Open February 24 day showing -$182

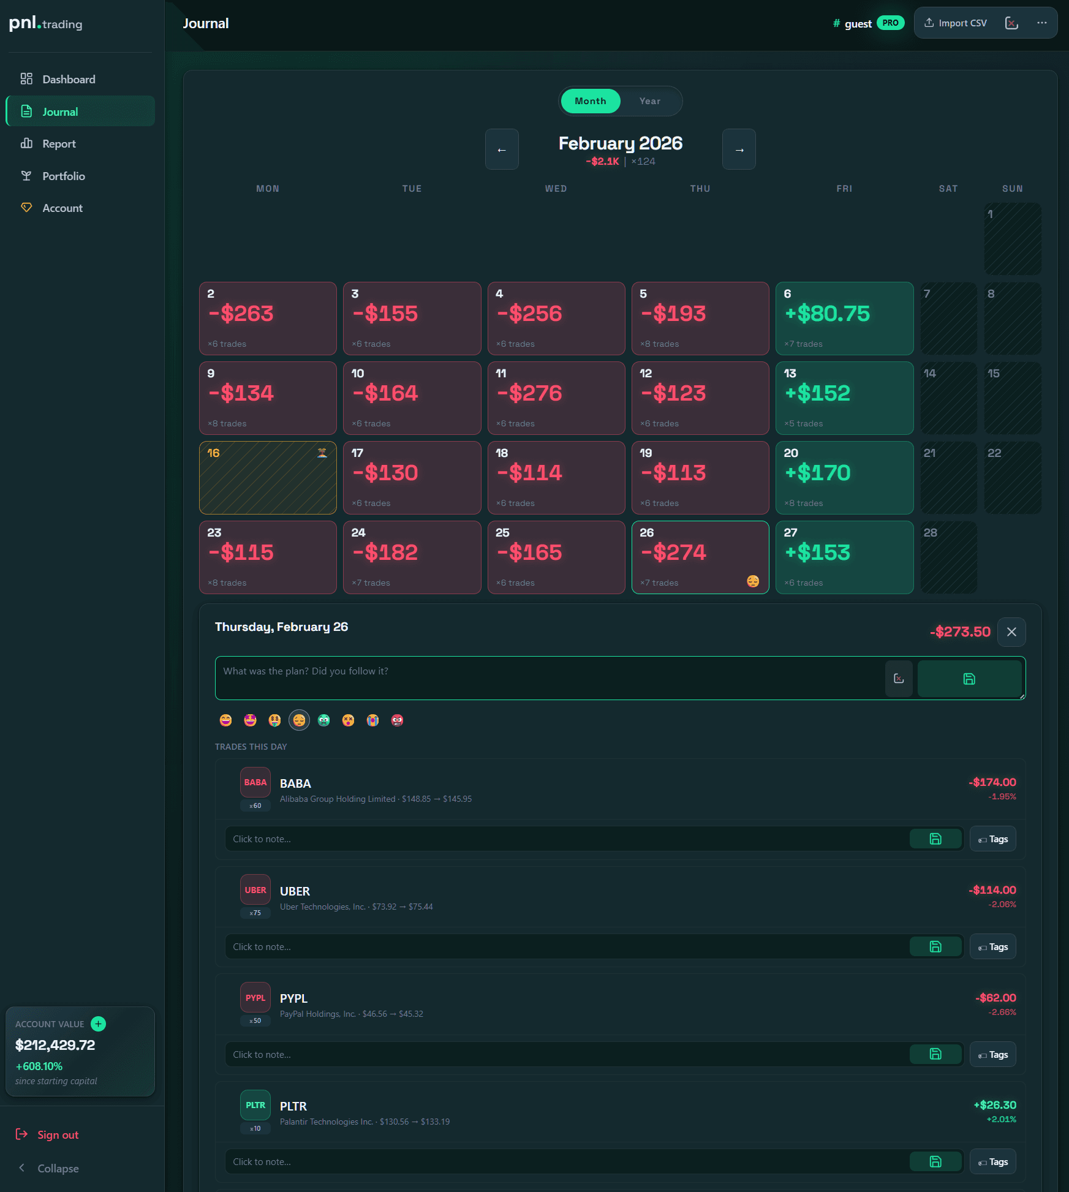(412, 557)
